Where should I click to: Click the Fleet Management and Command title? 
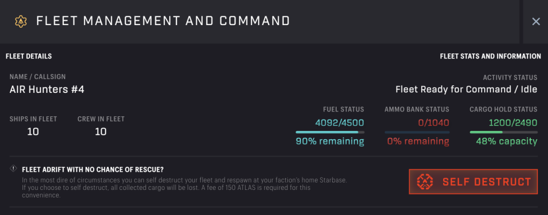pos(163,21)
